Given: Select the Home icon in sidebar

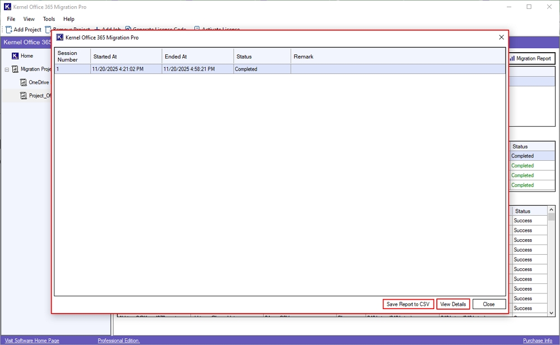Looking at the screenshot, I should 15,56.
